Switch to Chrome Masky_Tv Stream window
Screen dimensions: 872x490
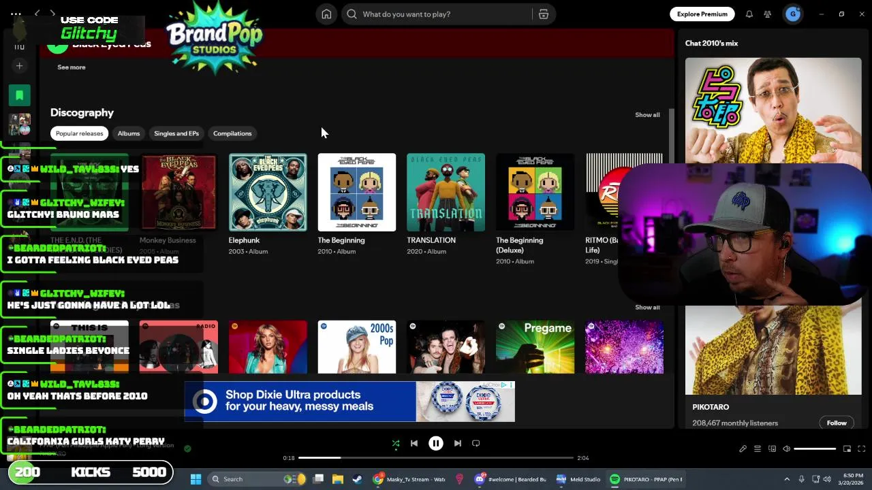[x=409, y=479]
